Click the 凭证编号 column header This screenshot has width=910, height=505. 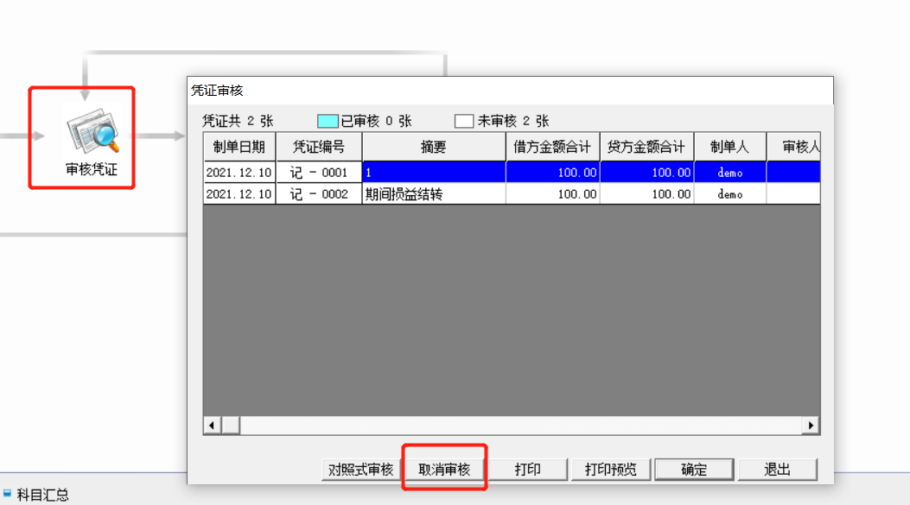[319, 147]
